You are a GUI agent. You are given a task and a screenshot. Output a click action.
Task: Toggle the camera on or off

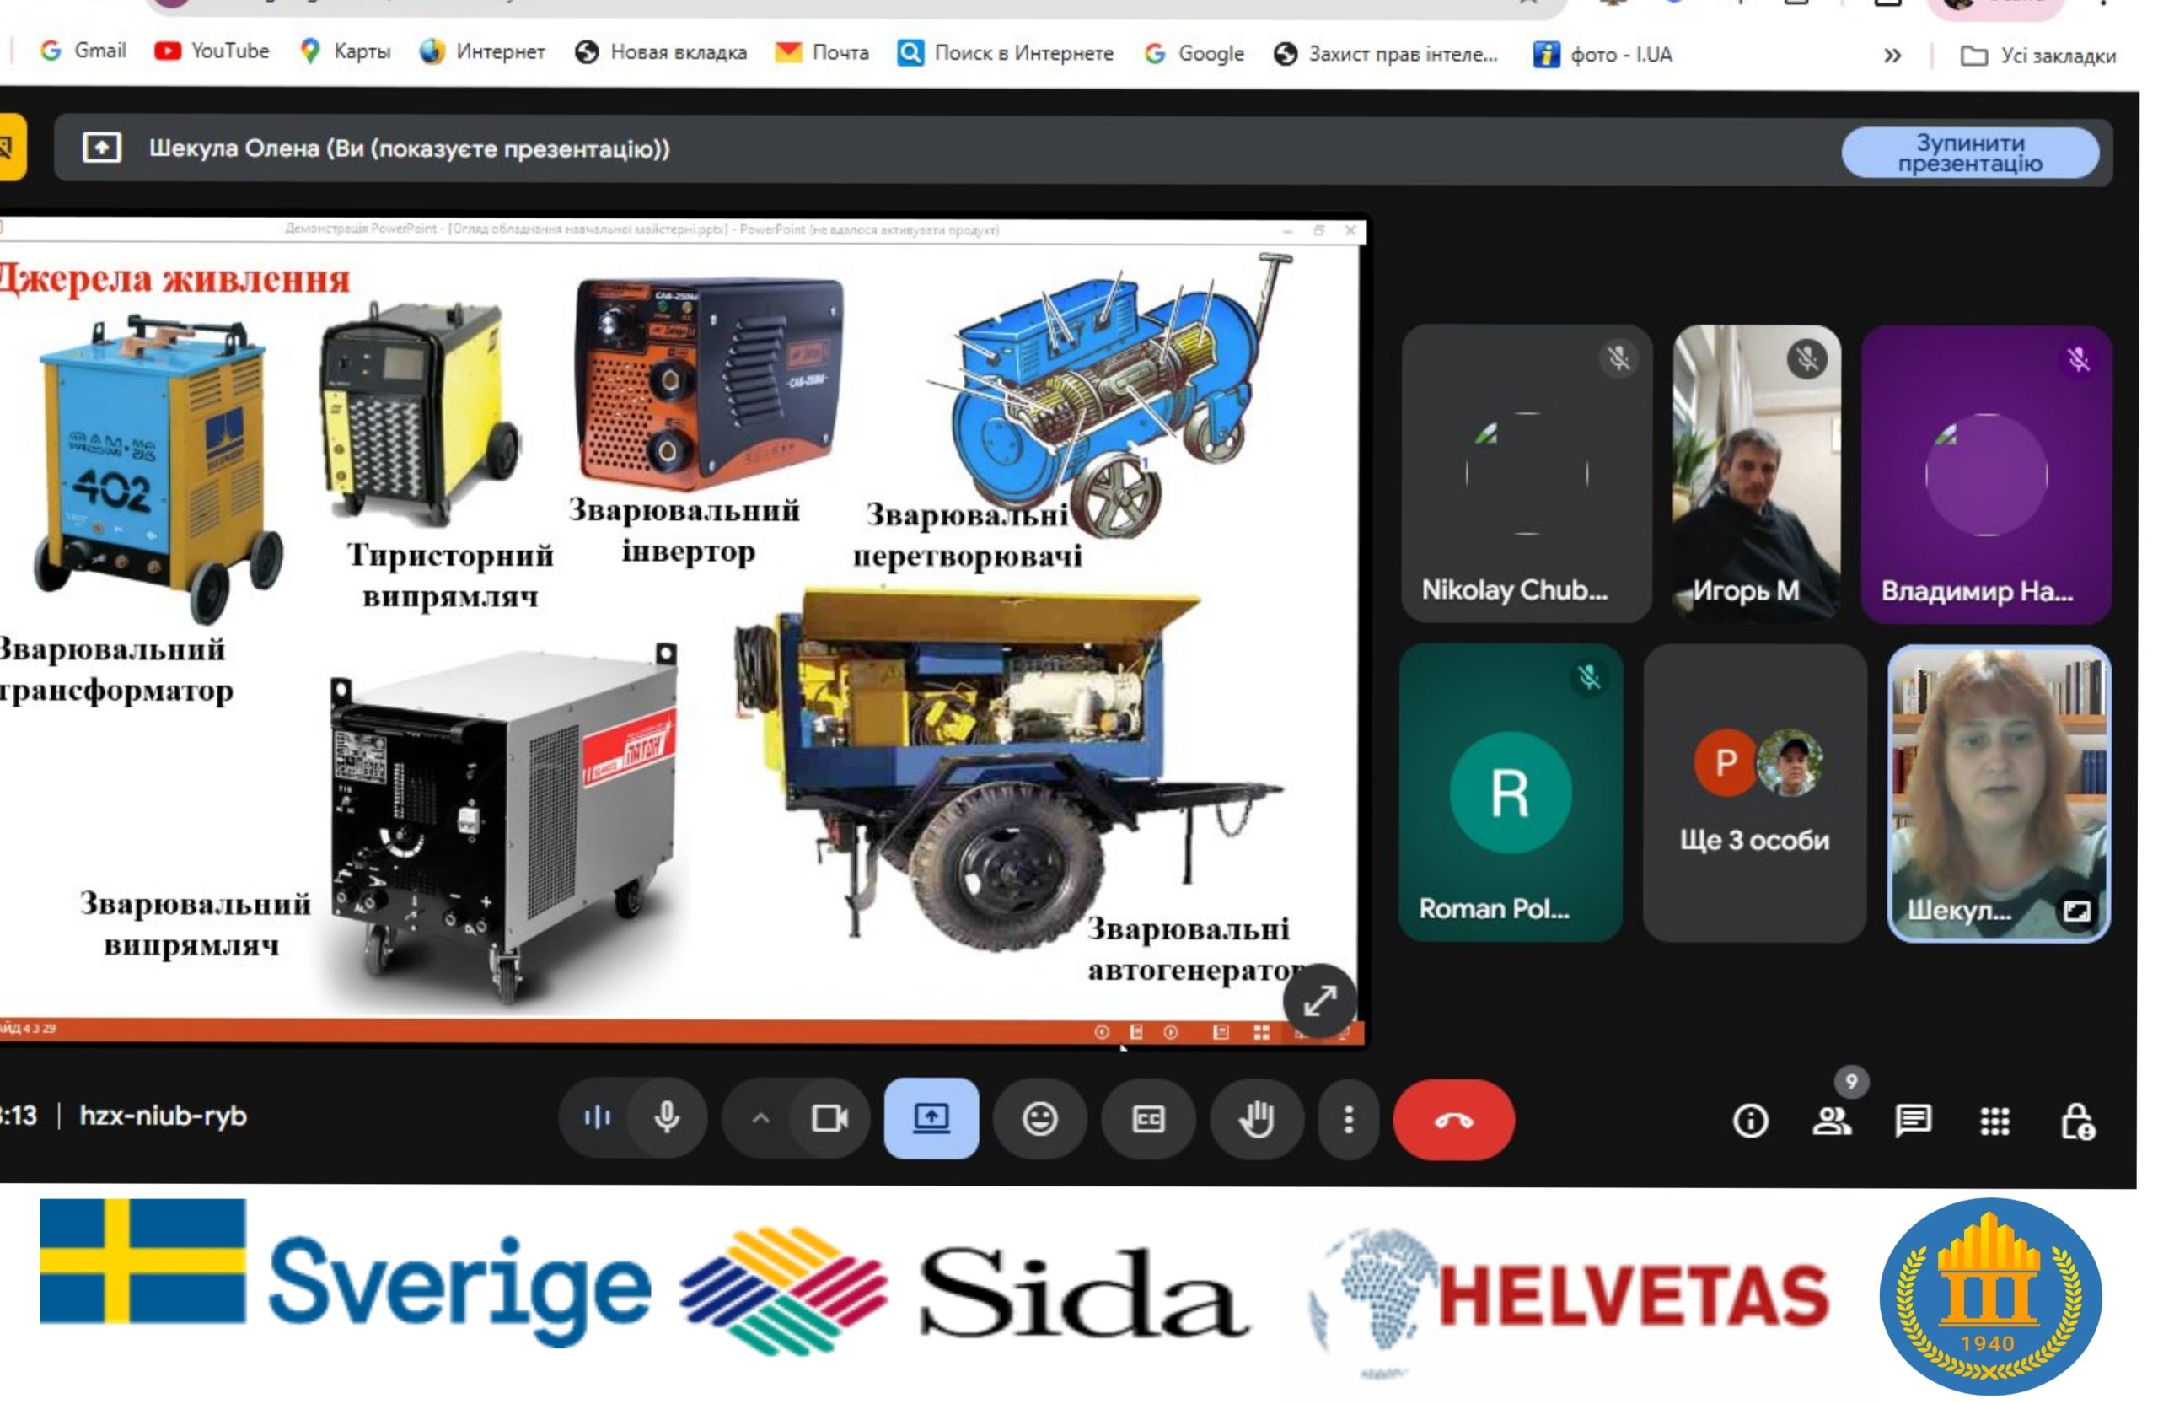pos(829,1117)
